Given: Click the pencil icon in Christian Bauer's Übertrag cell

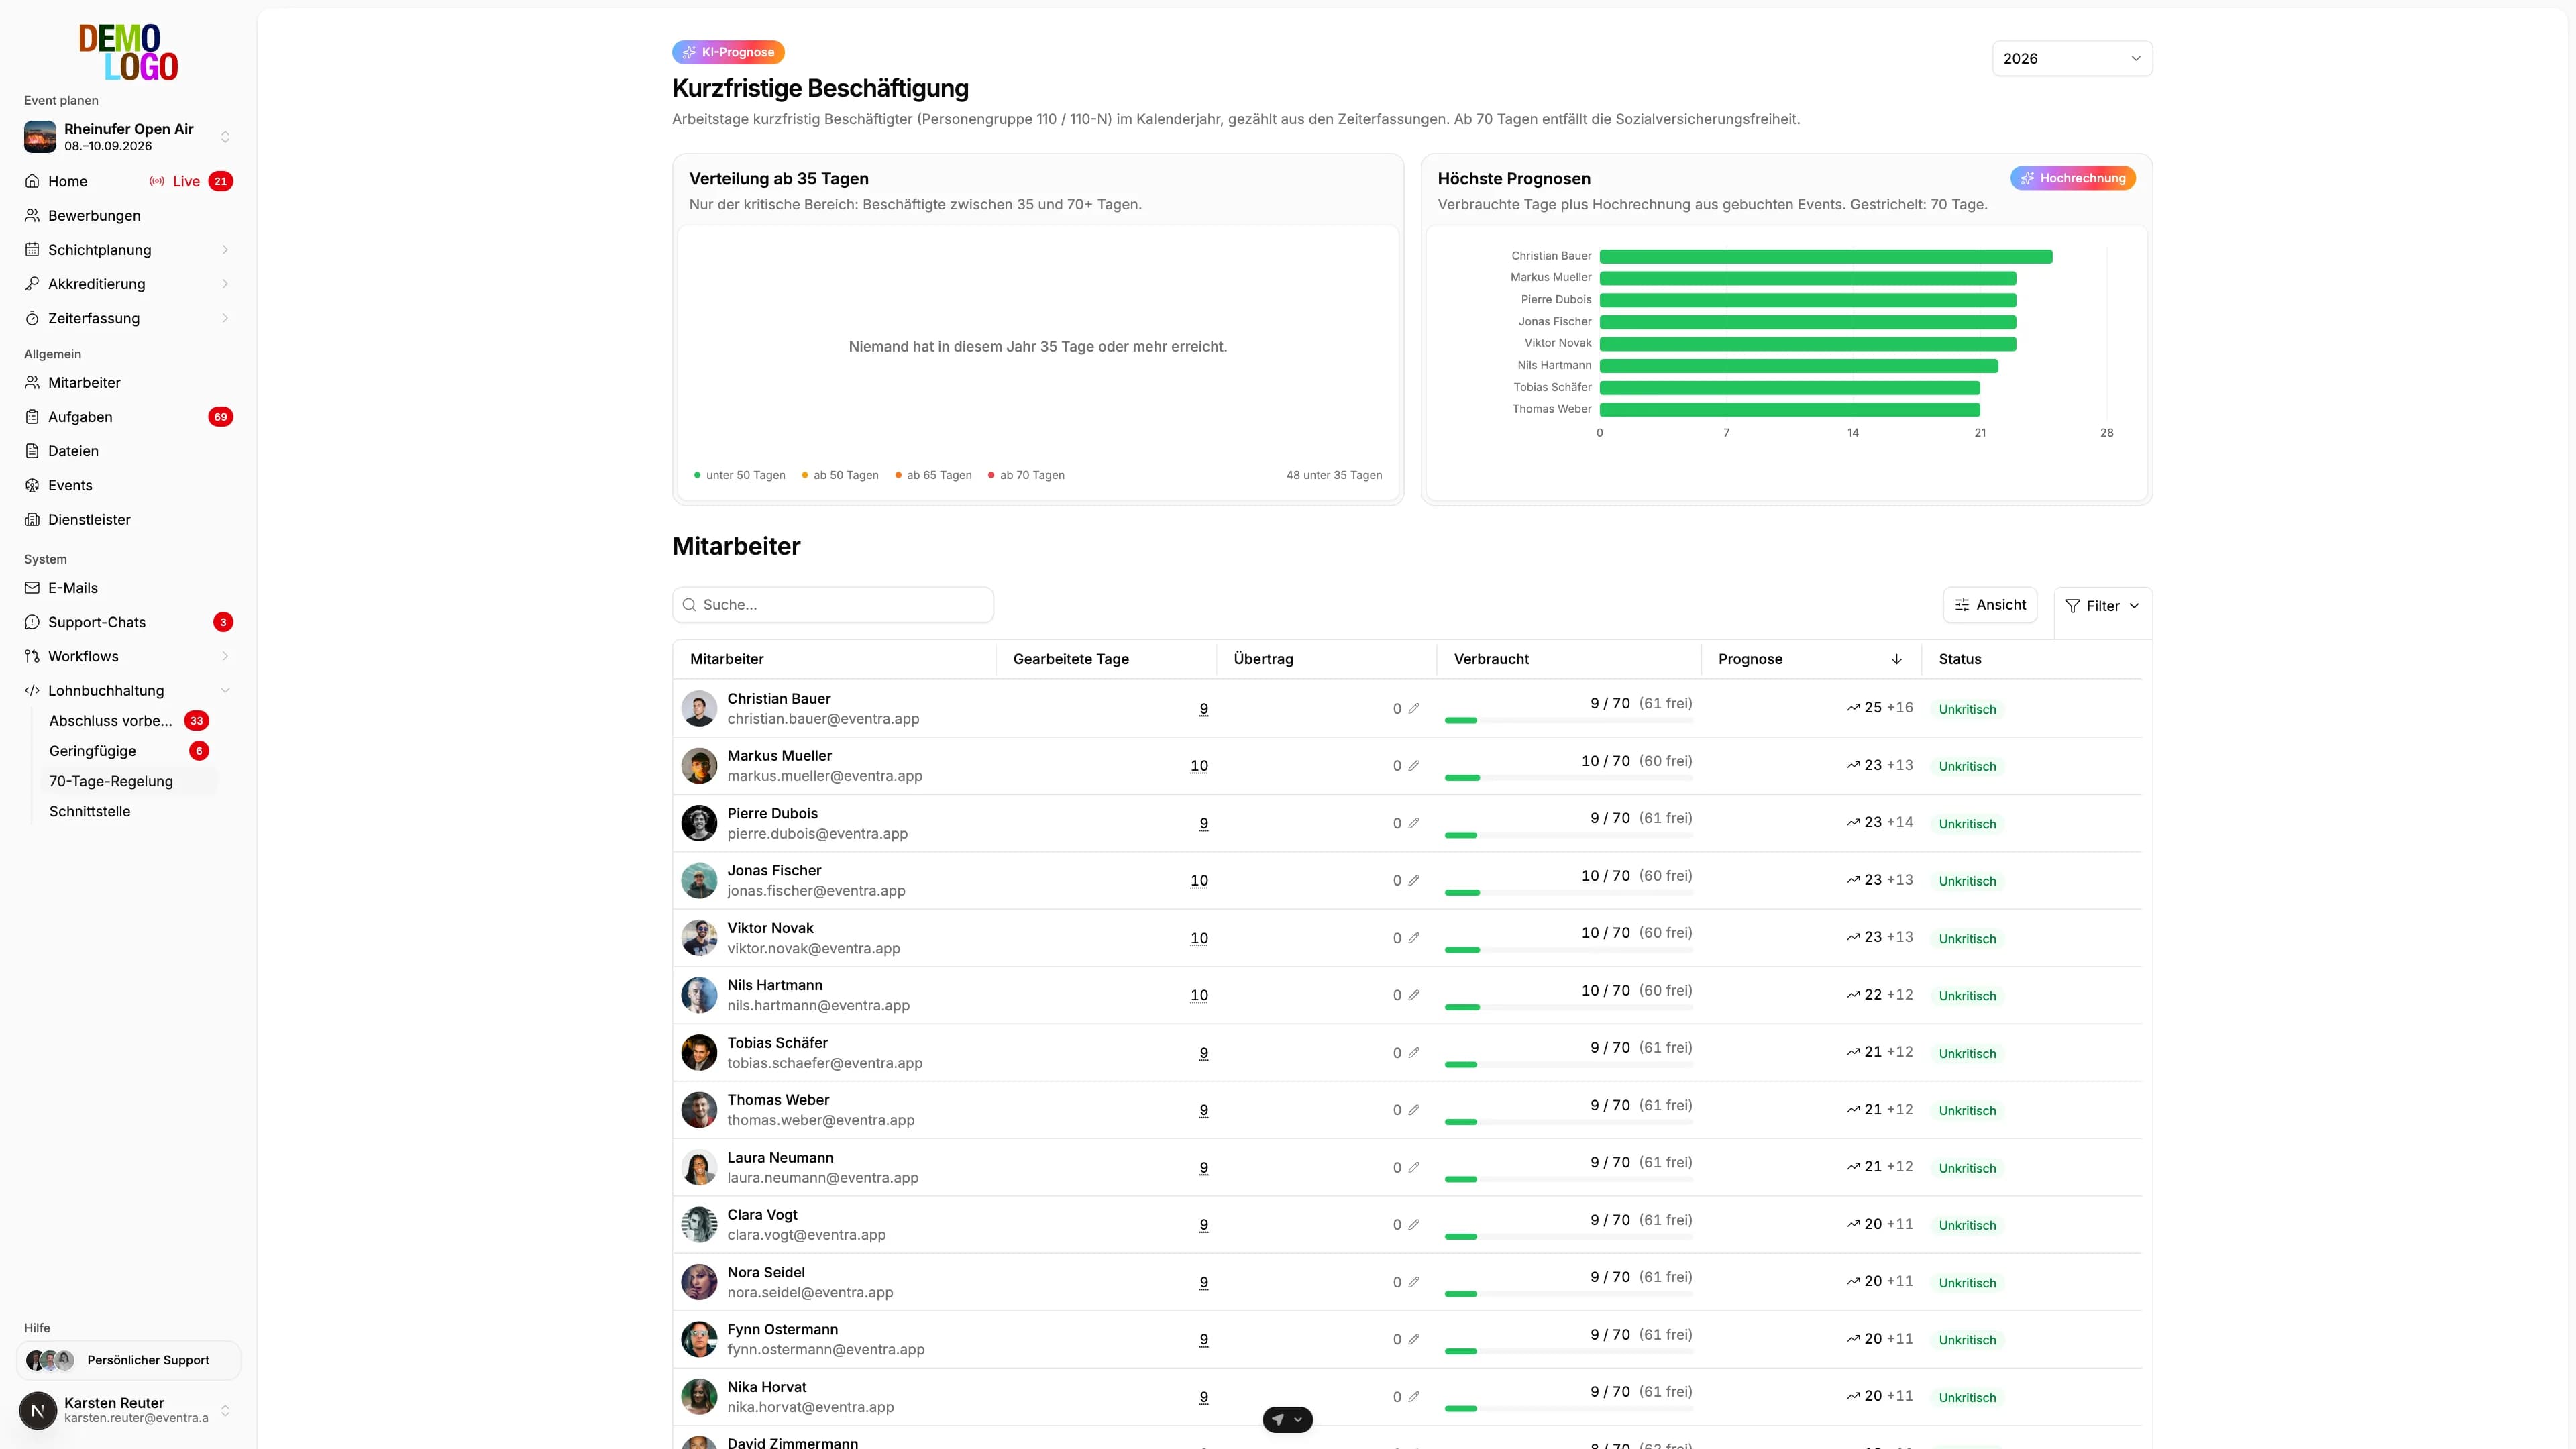Looking at the screenshot, I should click(x=1414, y=709).
